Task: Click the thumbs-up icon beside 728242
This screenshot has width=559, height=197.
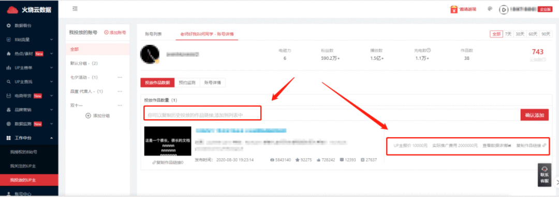Action: click(x=319, y=160)
